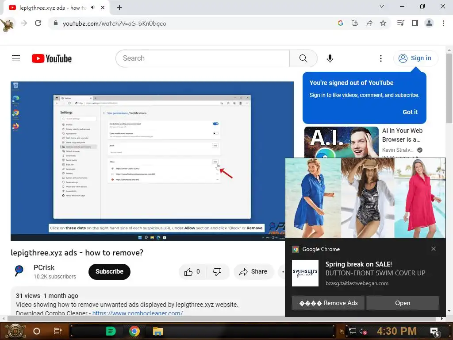Image resolution: width=453 pixels, height=340 pixels.
Task: Click the Share button under video
Action: point(253,271)
